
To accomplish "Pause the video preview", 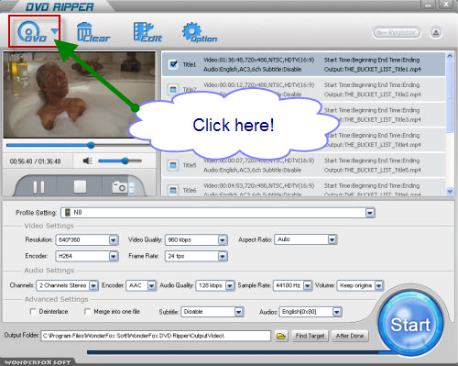I will (38, 187).
